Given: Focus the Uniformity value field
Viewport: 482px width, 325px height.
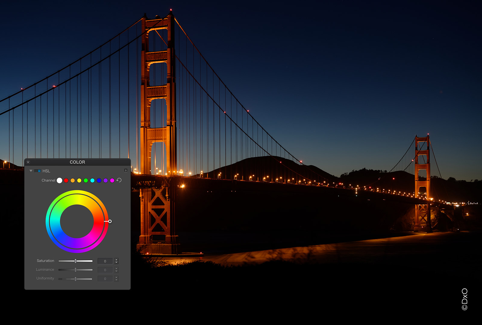Looking at the screenshot, I should pos(105,279).
